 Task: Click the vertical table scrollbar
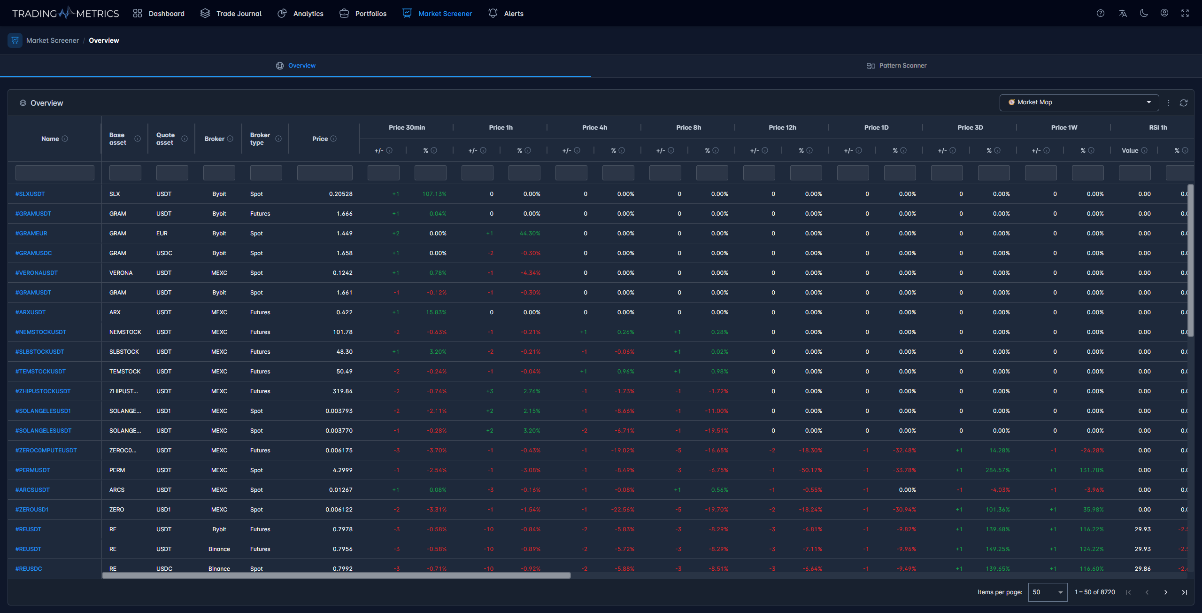[x=1190, y=260]
